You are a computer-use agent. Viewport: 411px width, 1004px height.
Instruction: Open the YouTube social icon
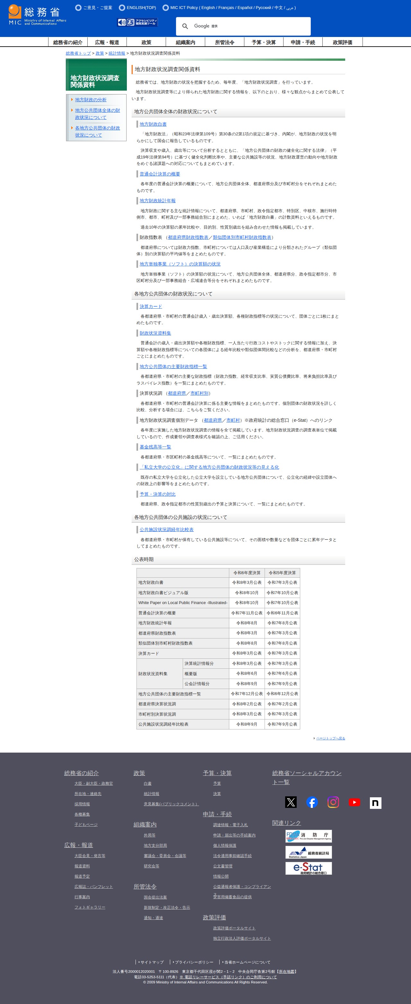[x=354, y=802]
